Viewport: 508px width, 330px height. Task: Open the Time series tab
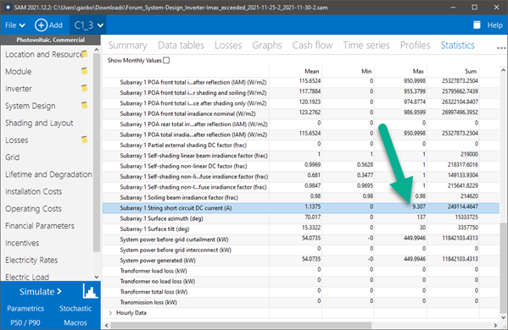coord(366,45)
